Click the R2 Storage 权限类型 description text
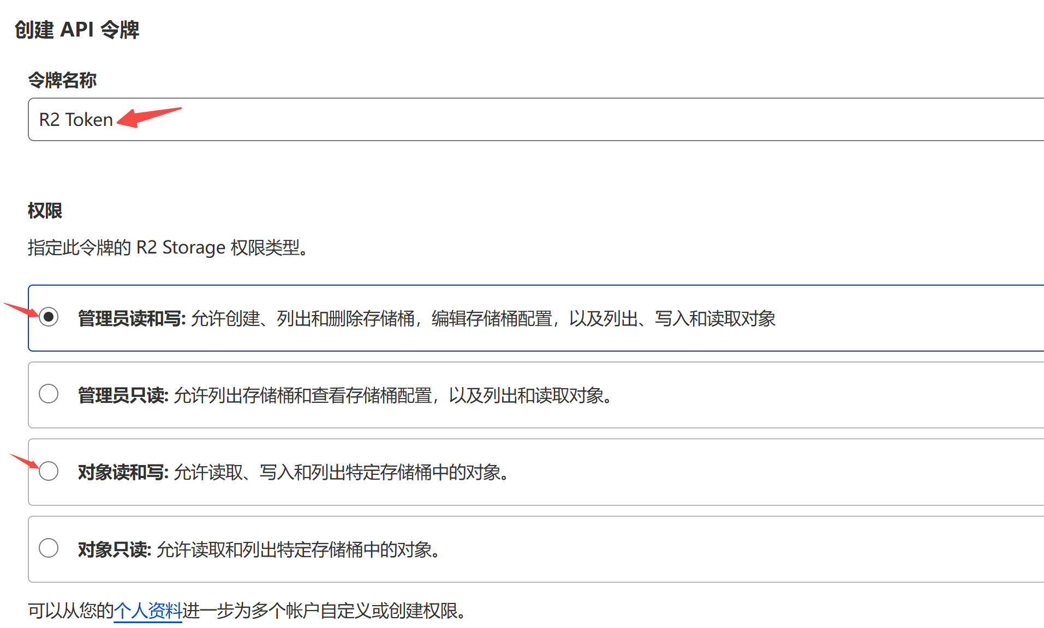1044x628 pixels. 169,247
